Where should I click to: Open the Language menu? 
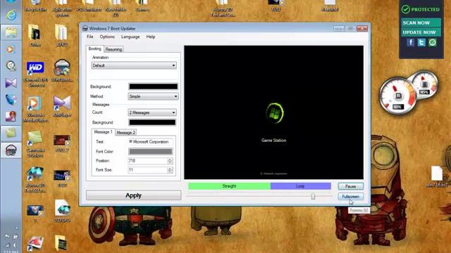130,37
